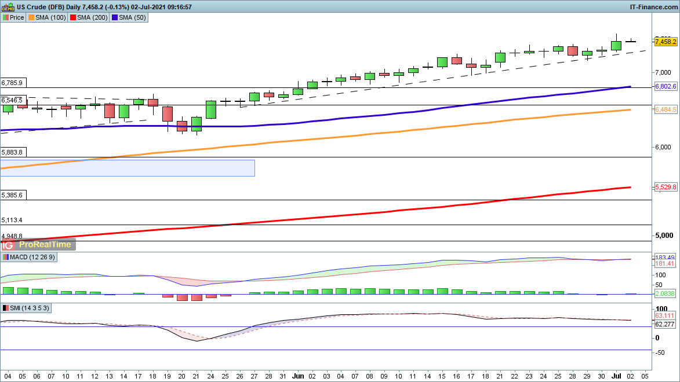This screenshot has width=680, height=382.
Task: Click the Price legend color icon
Action: coord(6,17)
